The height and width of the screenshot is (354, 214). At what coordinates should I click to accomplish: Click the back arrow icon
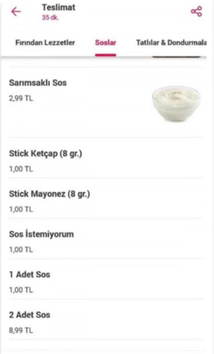(14, 11)
